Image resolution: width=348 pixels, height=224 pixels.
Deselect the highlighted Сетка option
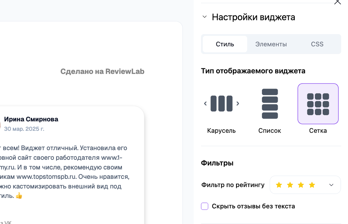click(318, 103)
